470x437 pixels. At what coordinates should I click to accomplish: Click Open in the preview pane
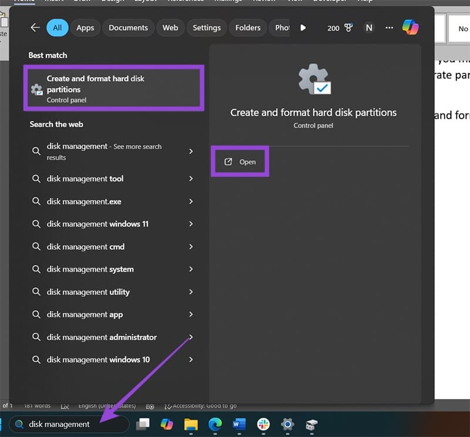pyautogui.click(x=240, y=162)
